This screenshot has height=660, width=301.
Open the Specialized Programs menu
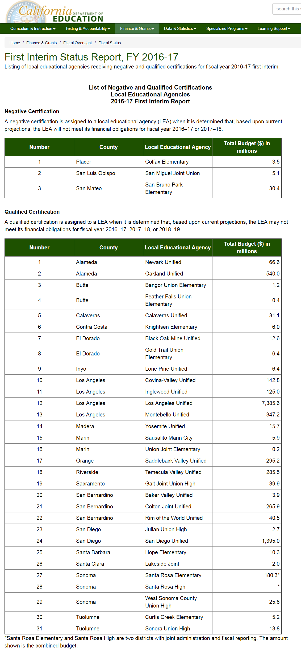coord(227,29)
